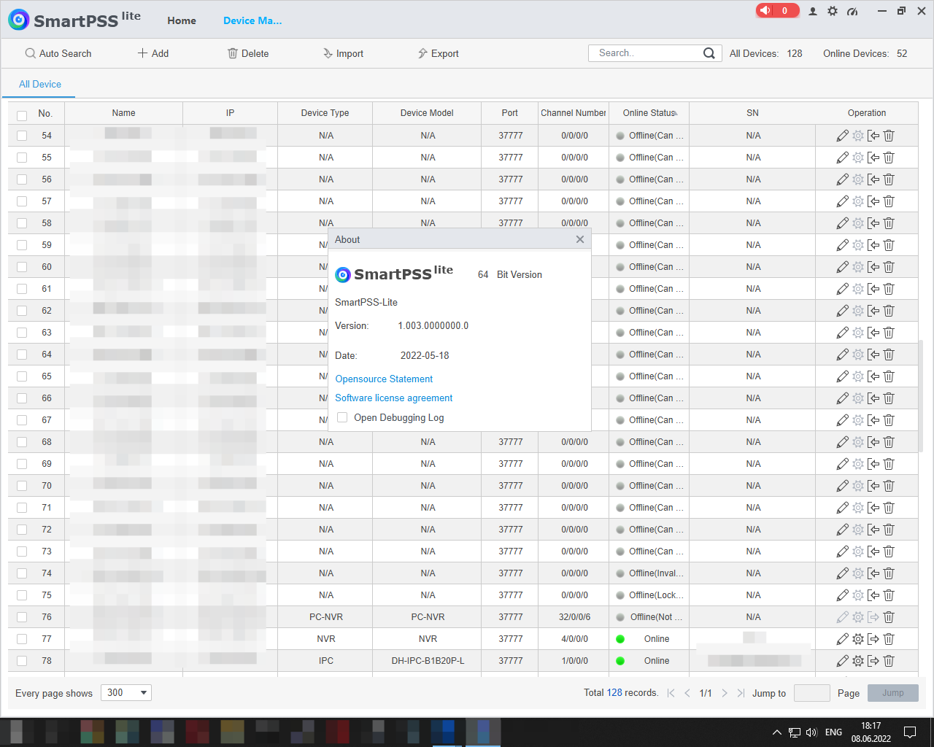Select the checkbox for device row 73
The image size is (934, 747).
click(x=22, y=551)
